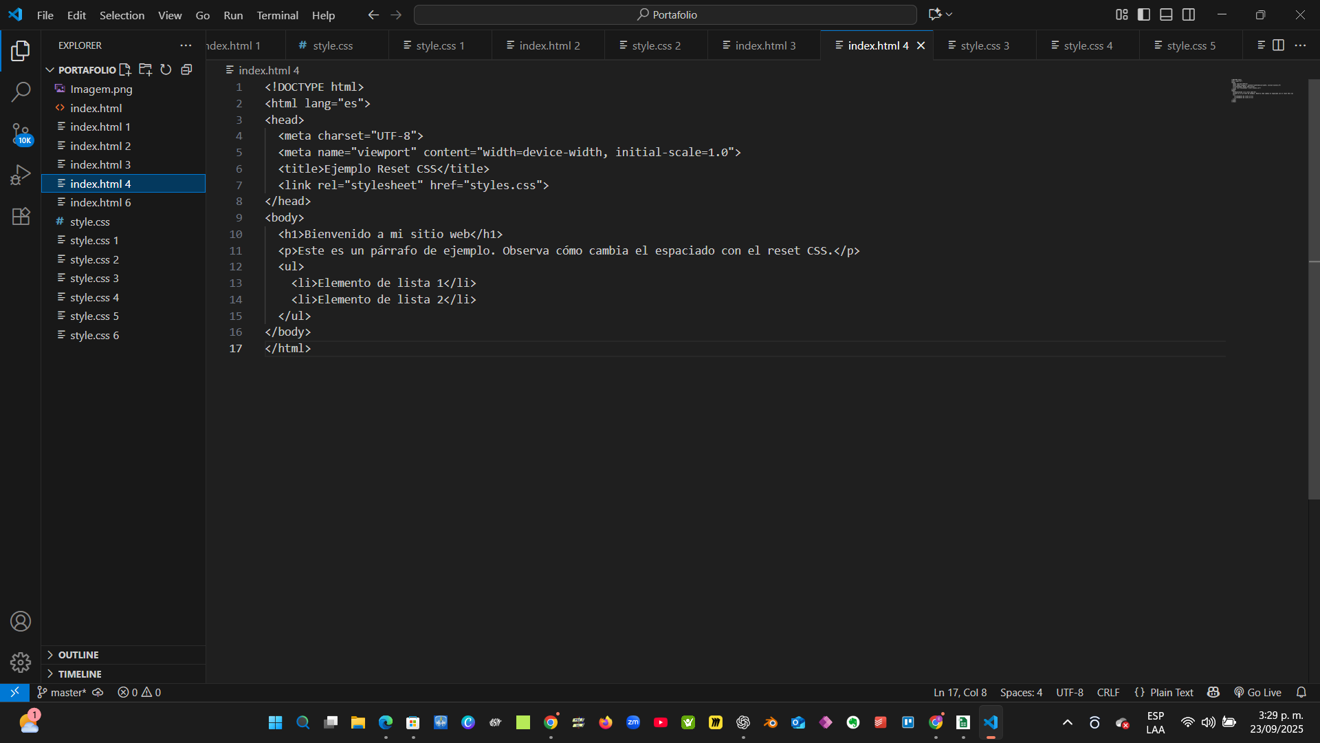Viewport: 1320px width, 743px height.
Task: Click New File icon in Portafolio header
Action: point(125,69)
